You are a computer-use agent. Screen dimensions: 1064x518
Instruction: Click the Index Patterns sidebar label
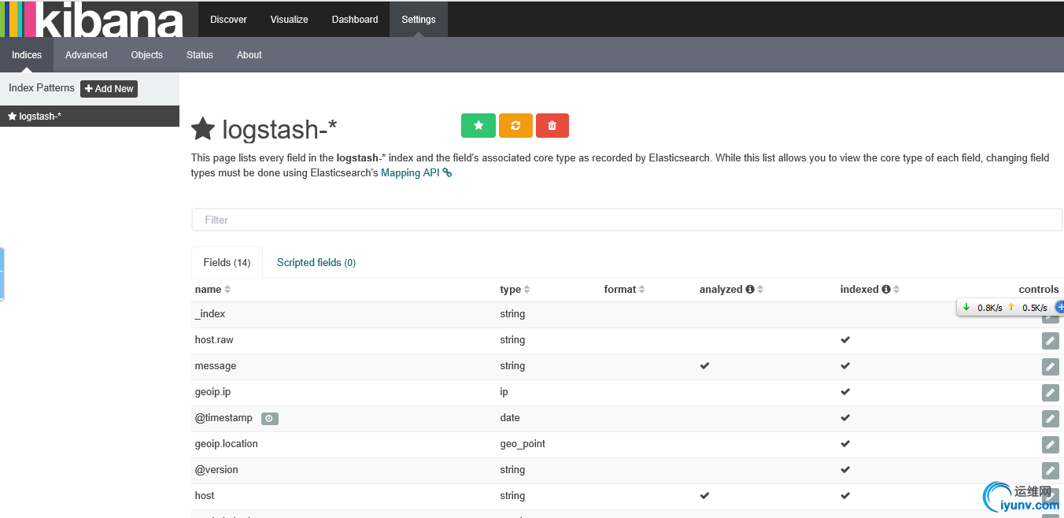[x=42, y=88]
